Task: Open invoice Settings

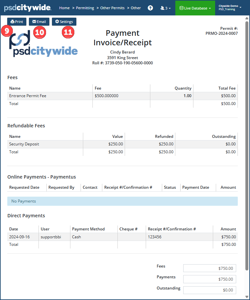Action: pyautogui.click(x=64, y=22)
